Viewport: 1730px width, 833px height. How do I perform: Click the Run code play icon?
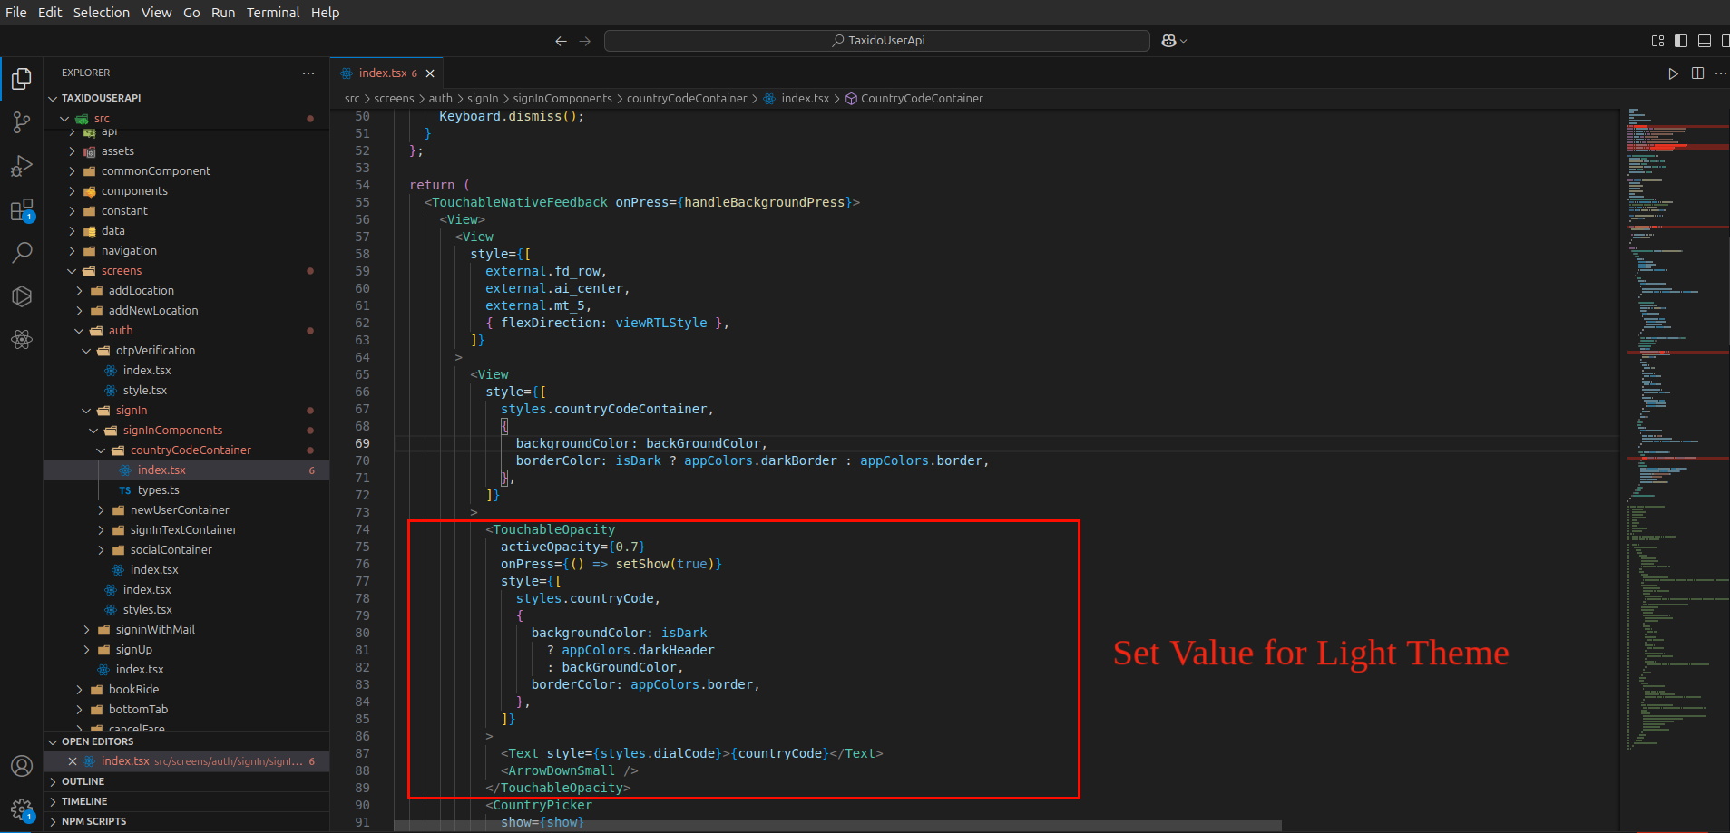(1673, 73)
